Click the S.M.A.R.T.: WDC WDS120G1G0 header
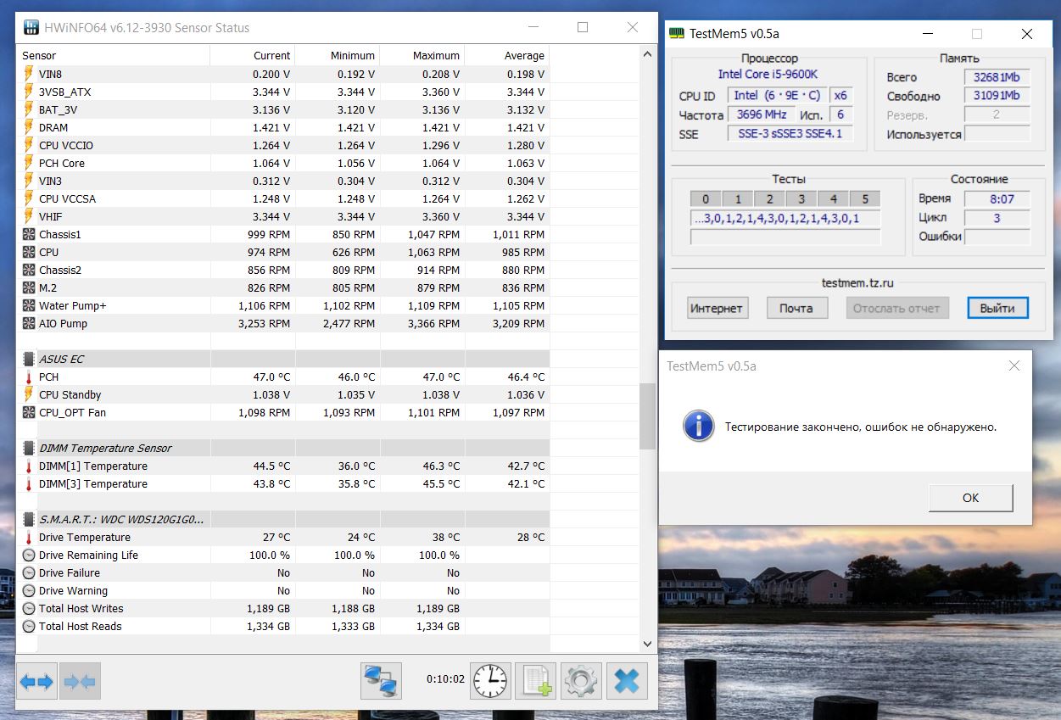The width and height of the screenshot is (1061, 720). pos(284,519)
